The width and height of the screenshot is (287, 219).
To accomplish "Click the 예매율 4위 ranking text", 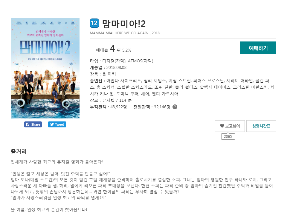I will [114, 49].
